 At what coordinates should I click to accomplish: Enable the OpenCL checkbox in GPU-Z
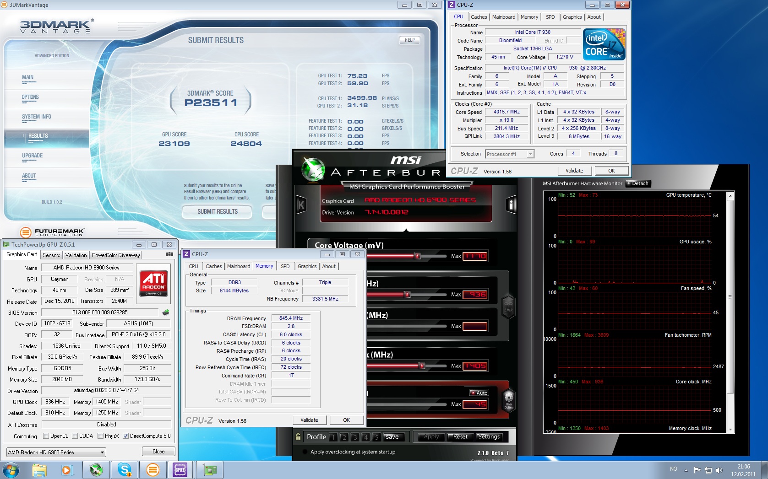point(46,436)
